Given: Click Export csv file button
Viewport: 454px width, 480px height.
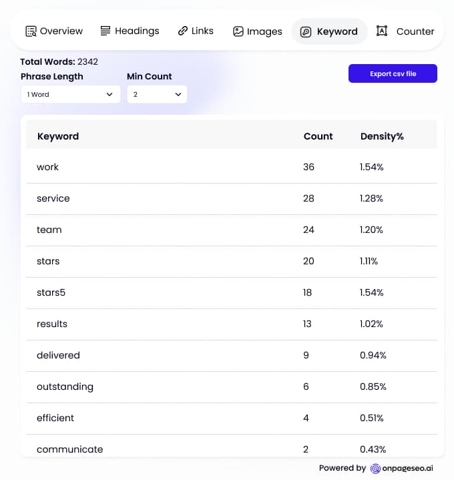Looking at the screenshot, I should 393,73.
